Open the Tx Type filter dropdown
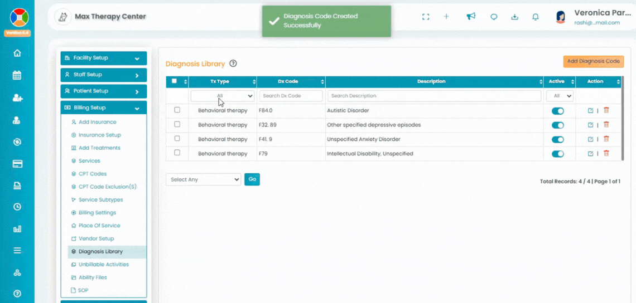Image resolution: width=636 pixels, height=303 pixels. click(222, 96)
